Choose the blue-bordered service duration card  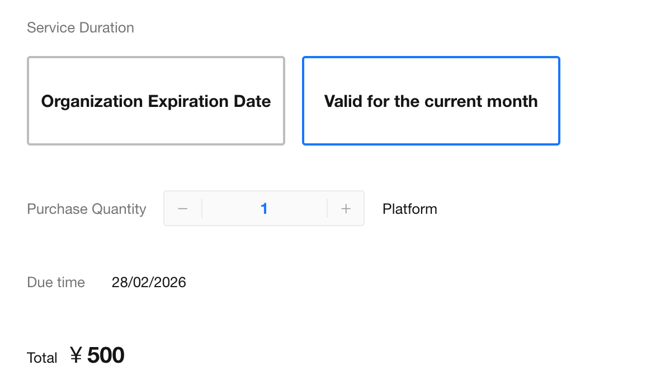coord(431,101)
